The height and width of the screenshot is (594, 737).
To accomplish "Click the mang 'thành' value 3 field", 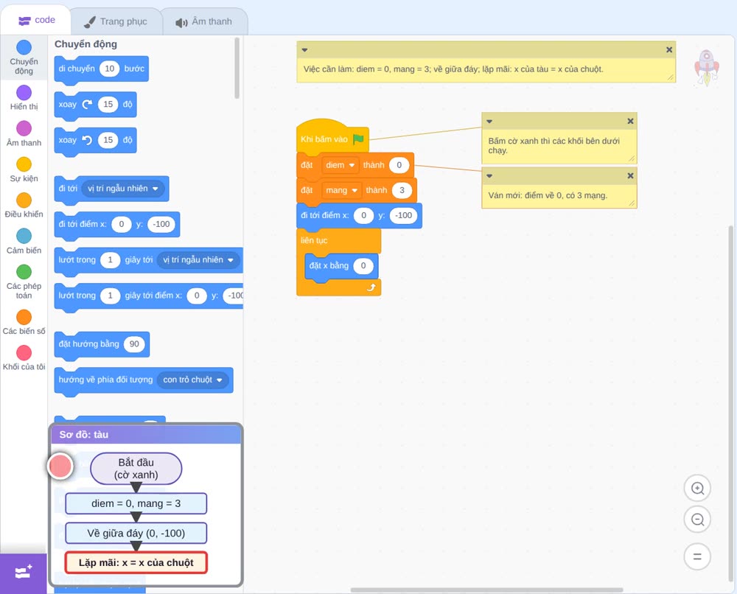I will 402,190.
